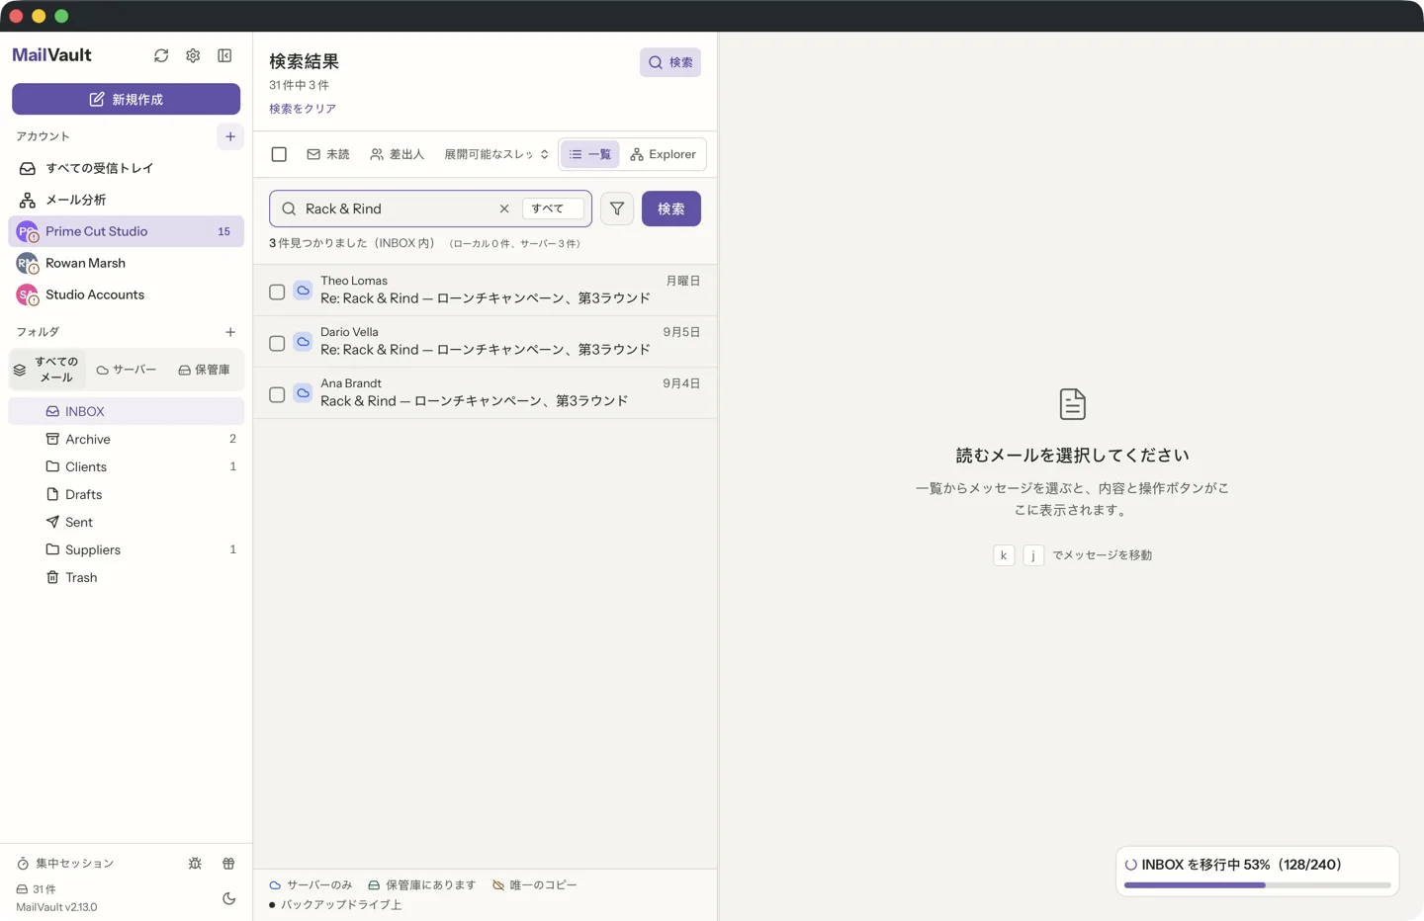Open the Sent folder
Image resolution: width=1424 pixels, height=921 pixels.
pos(126,522)
